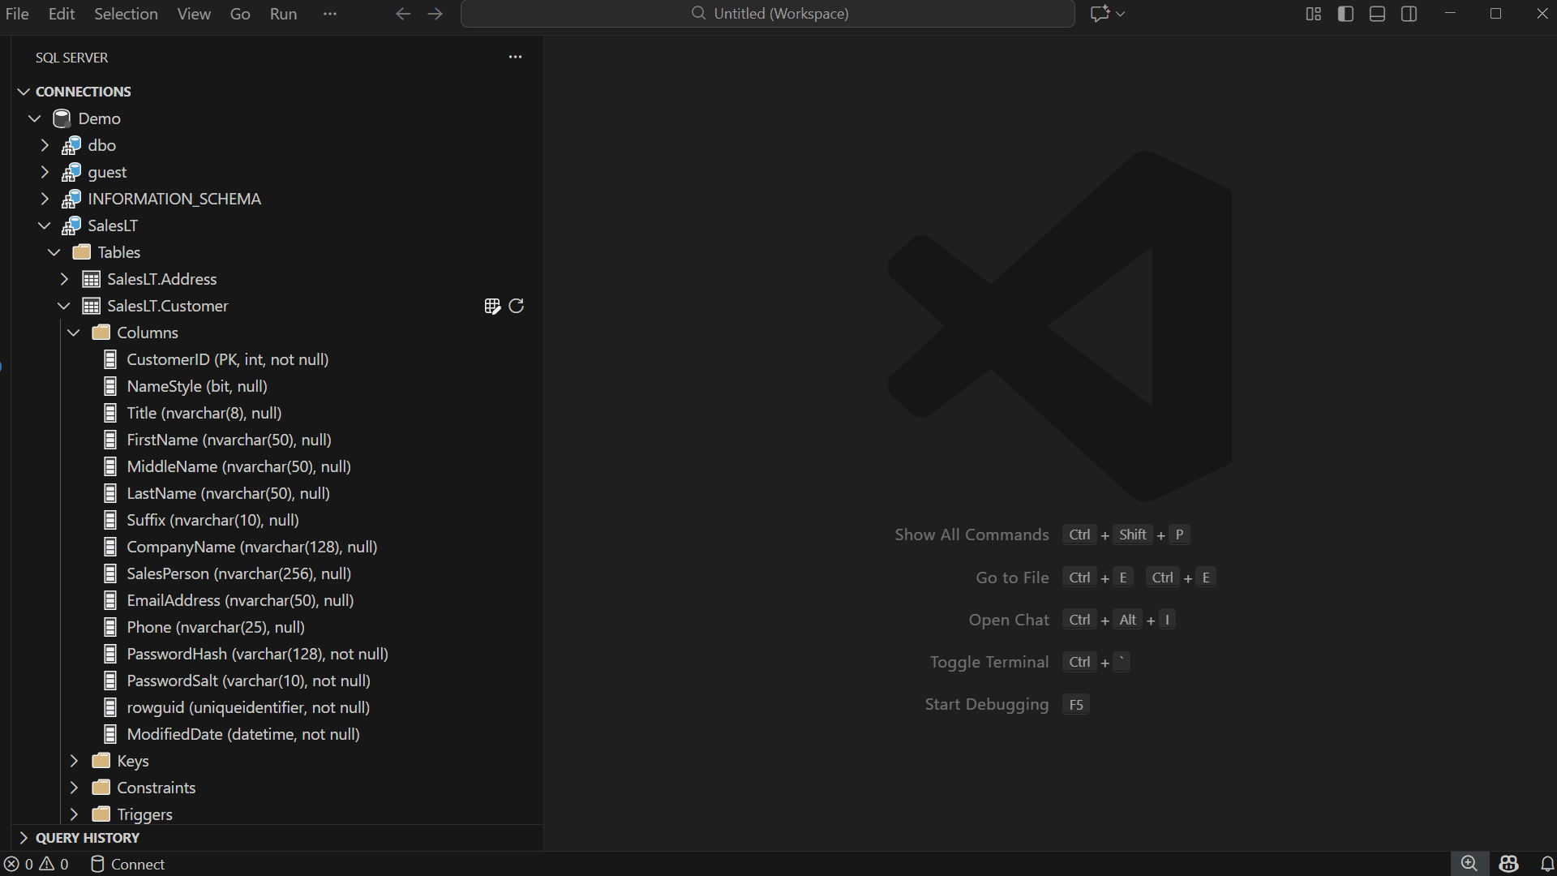
Task: Select the EmailAddress column item
Action: 240,600
